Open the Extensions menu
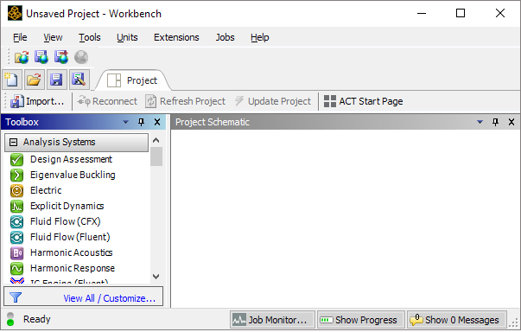Viewport: 521px width, 332px height. [x=176, y=37]
